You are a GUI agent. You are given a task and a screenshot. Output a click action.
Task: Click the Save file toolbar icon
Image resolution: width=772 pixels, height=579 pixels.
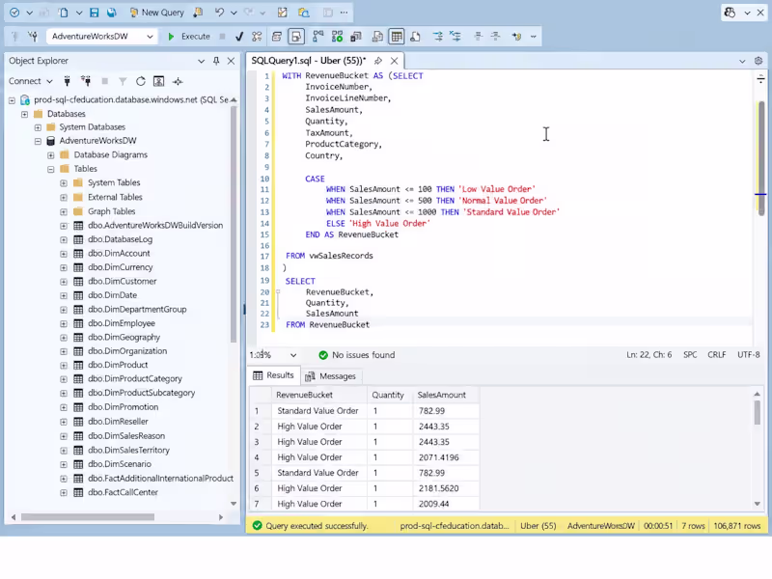(x=94, y=13)
